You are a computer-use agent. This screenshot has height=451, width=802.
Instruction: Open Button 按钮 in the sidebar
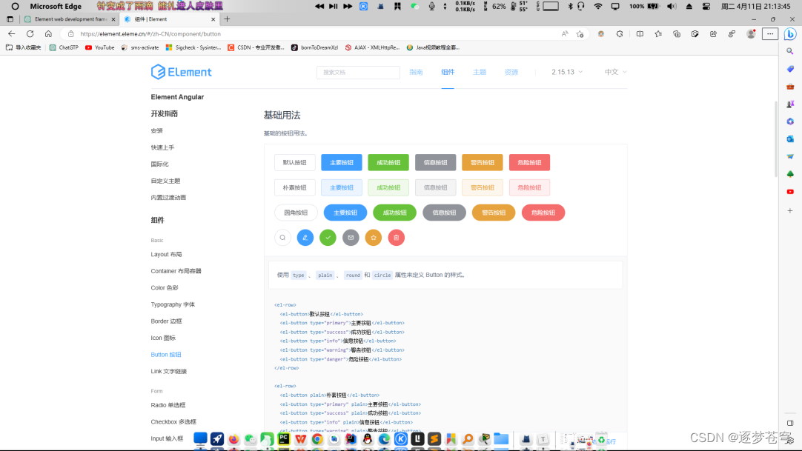pos(166,355)
